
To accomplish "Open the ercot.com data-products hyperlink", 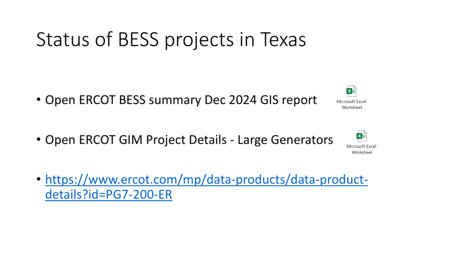I will (x=206, y=179).
